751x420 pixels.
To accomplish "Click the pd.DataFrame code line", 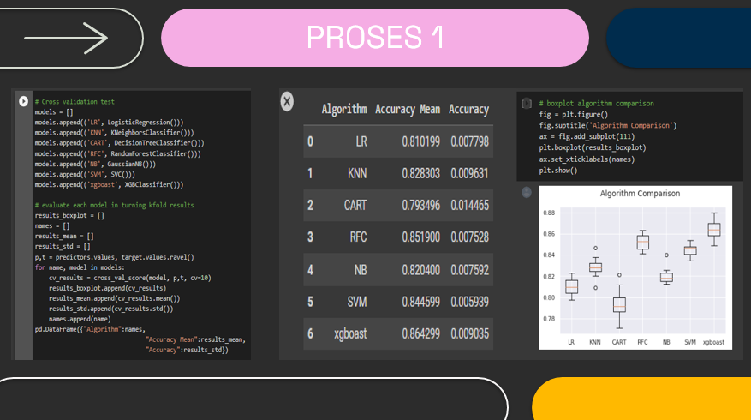I will point(90,329).
